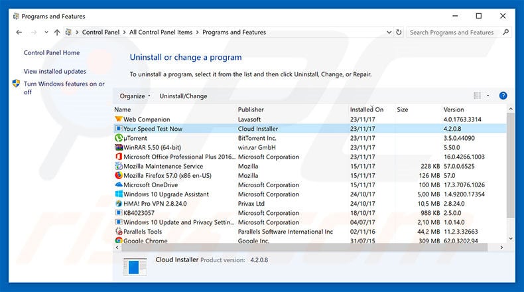Screen dimensions: 524x292
Task: Sort list by Name column
Action: point(122,110)
